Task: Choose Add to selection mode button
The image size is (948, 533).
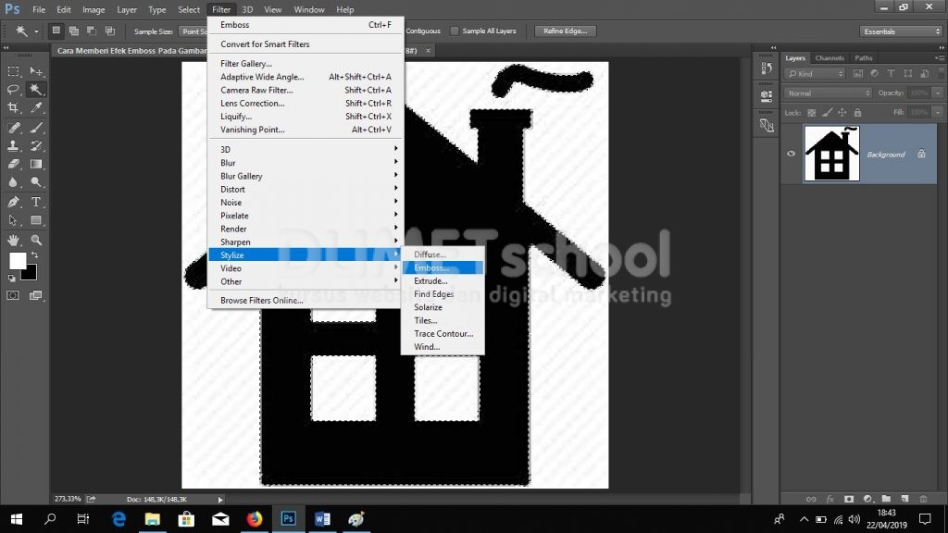Action: click(74, 31)
